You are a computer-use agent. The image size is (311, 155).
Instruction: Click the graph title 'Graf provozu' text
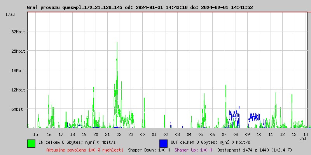tap(43, 7)
